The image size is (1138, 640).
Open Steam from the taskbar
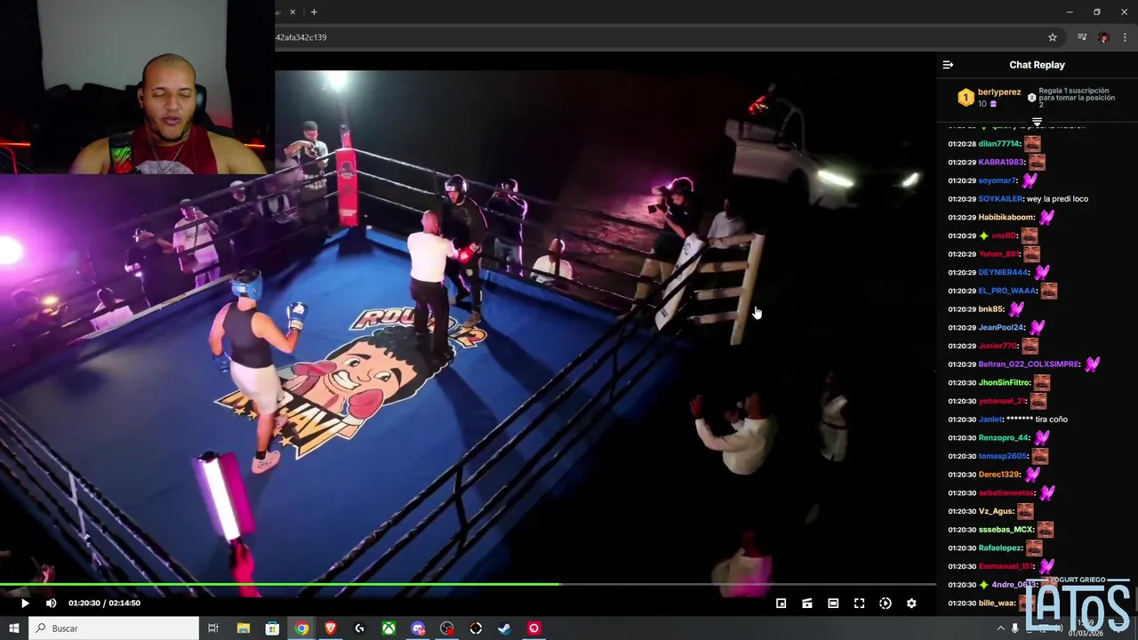pos(504,628)
